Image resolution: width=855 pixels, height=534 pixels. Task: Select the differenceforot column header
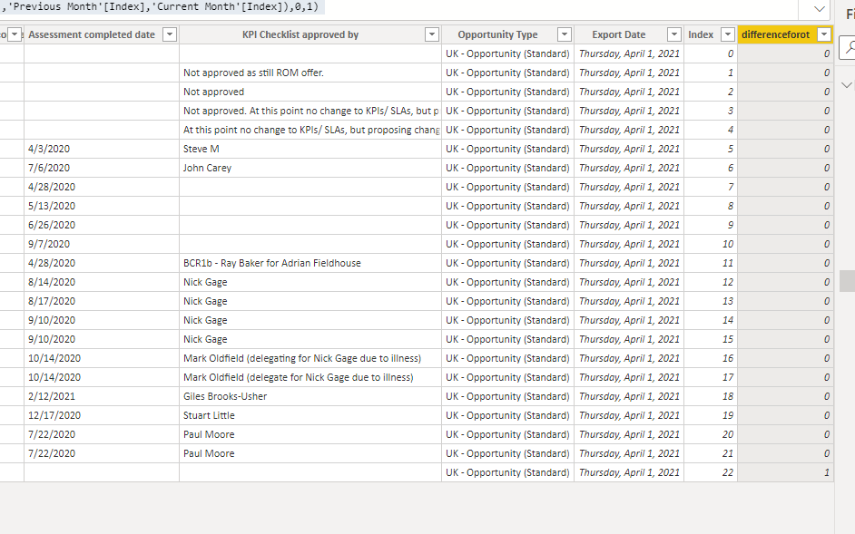pos(776,34)
